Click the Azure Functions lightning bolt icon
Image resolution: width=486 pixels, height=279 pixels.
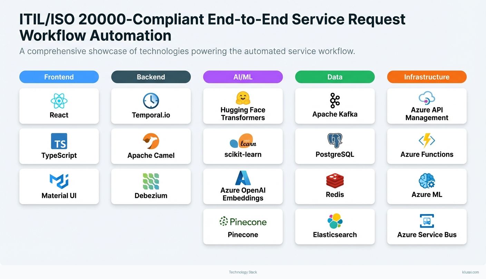tap(427, 141)
